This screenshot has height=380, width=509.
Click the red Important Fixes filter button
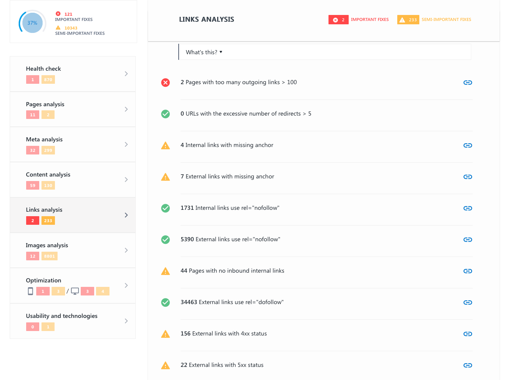coord(338,20)
